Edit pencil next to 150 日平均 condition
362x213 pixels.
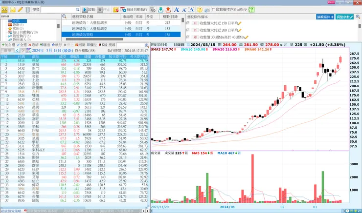tap(240, 23)
